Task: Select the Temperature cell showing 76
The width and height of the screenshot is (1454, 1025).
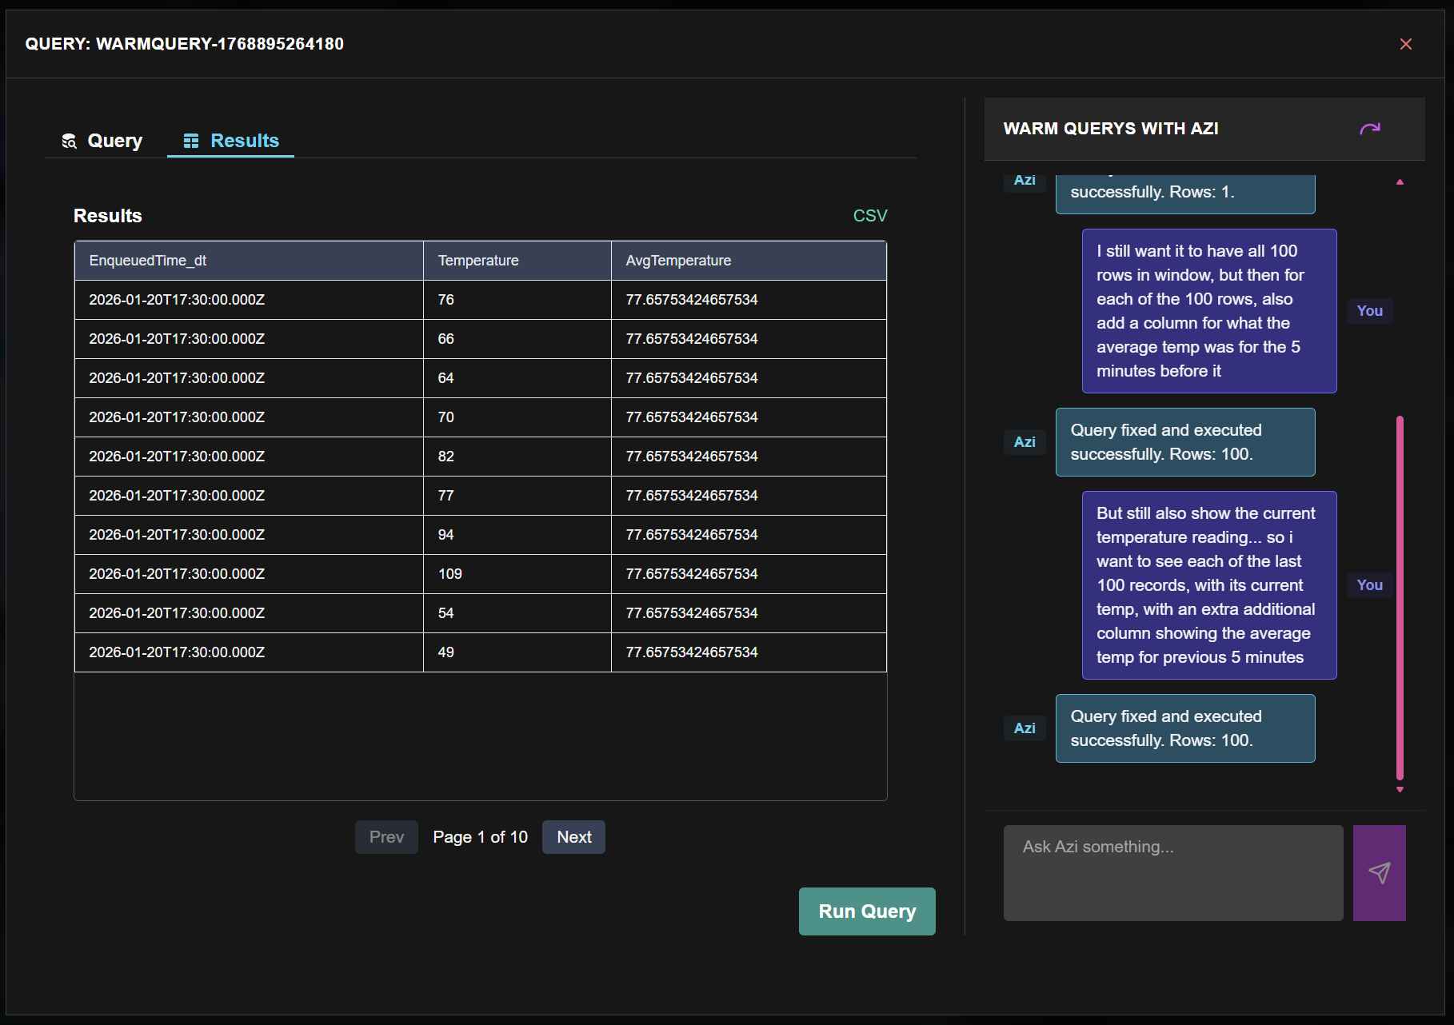Action: click(x=517, y=300)
